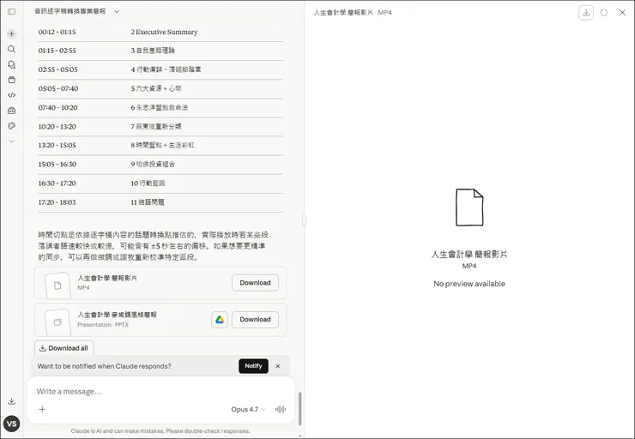
Task: Open the MP4 file card thumbnail
Action: [57, 286]
